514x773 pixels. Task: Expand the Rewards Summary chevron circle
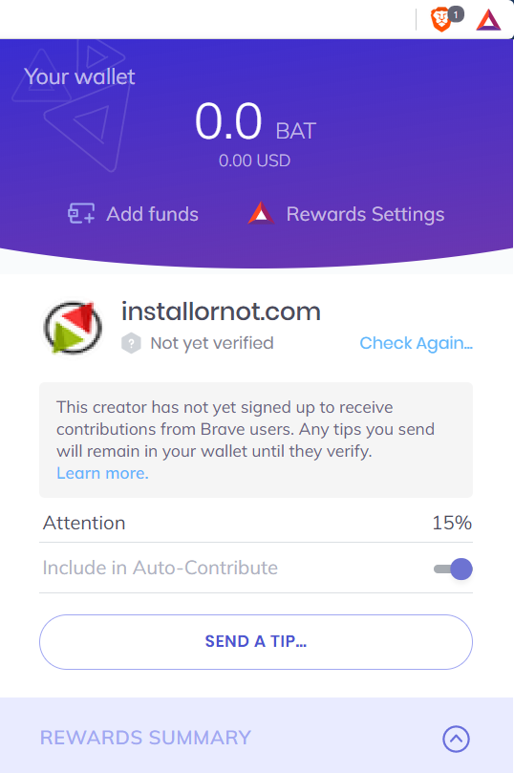[456, 739]
